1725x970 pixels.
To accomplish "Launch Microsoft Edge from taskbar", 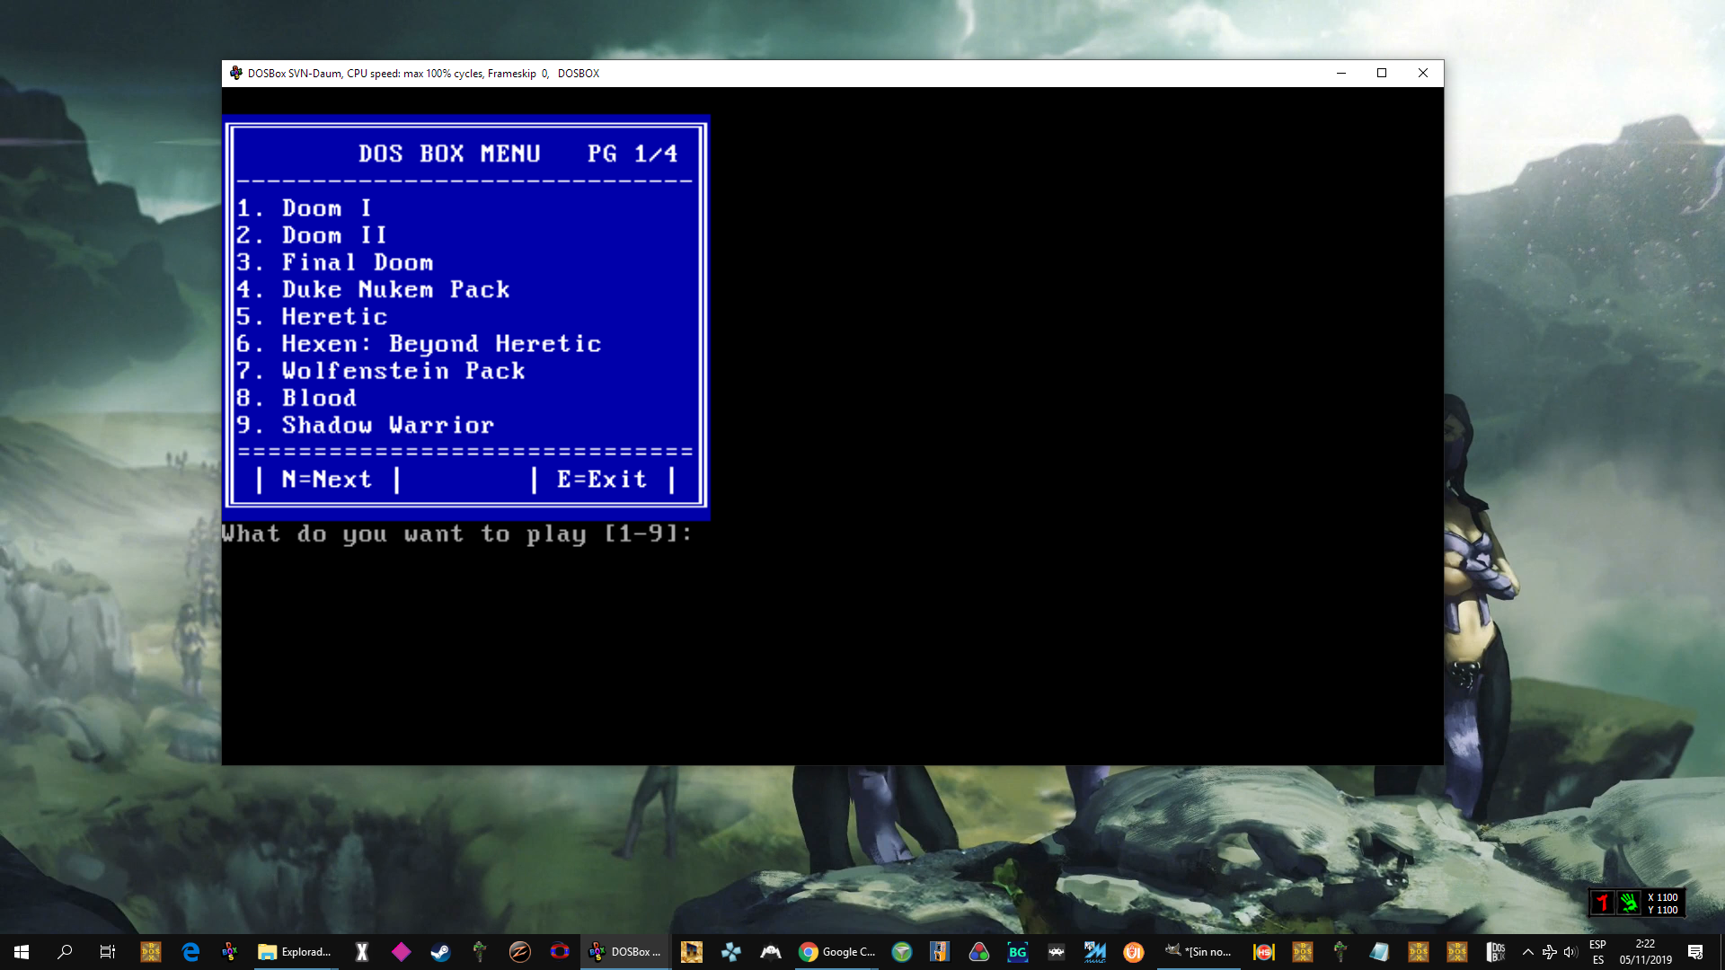I will click(190, 952).
